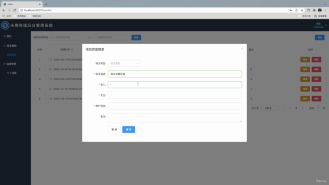Click the go-to-page number input

(318, 108)
